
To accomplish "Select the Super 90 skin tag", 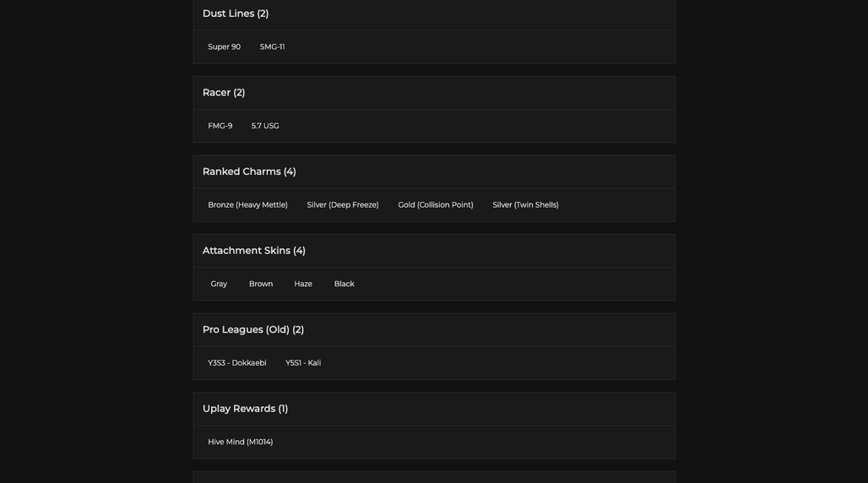I will tap(225, 46).
